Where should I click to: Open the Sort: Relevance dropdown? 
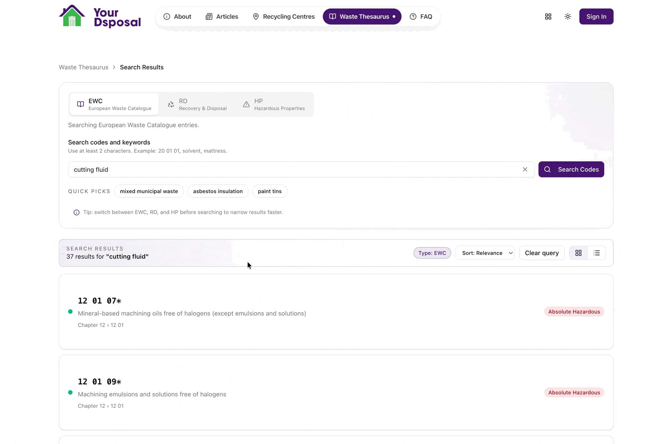[485, 253]
